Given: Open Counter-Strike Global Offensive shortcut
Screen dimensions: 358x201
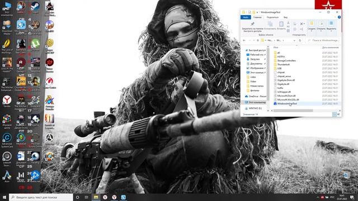Looking at the screenshot, I should pyautogui.click(x=21, y=84).
